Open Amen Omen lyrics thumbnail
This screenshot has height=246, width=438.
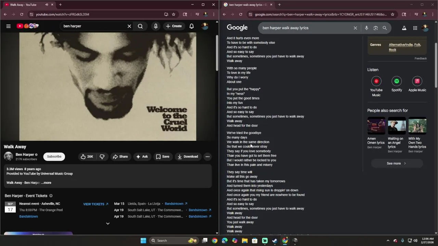376,126
